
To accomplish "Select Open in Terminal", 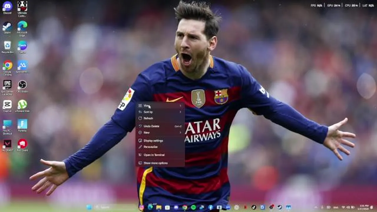I will point(160,155).
